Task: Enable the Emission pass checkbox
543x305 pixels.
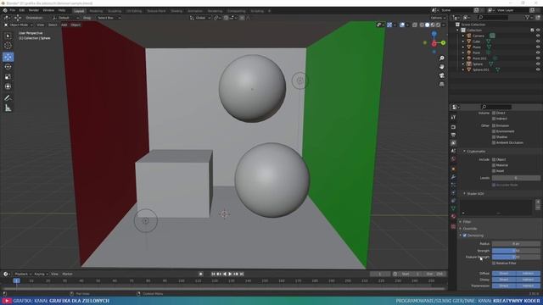Action: [x=494, y=125]
